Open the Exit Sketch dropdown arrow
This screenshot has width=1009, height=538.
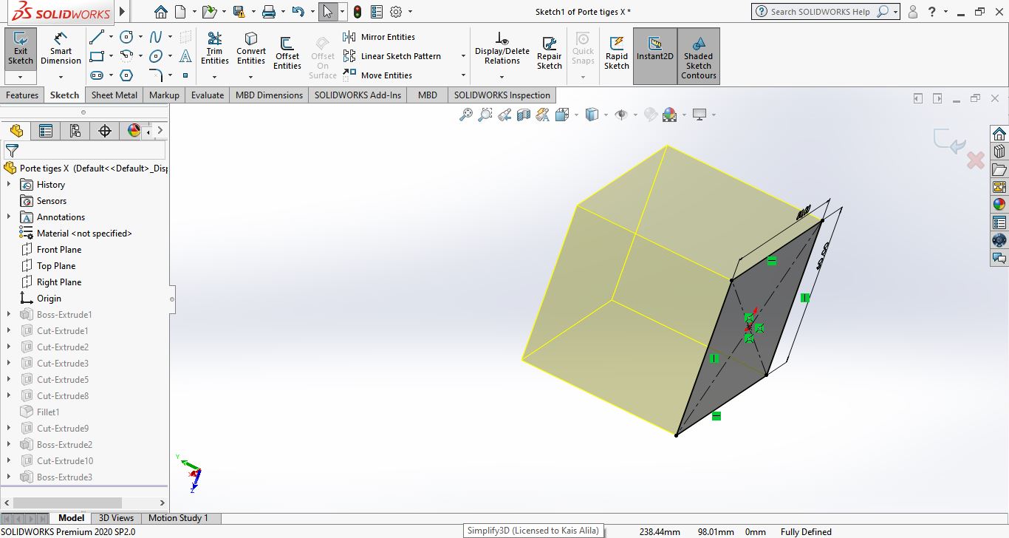(21, 76)
